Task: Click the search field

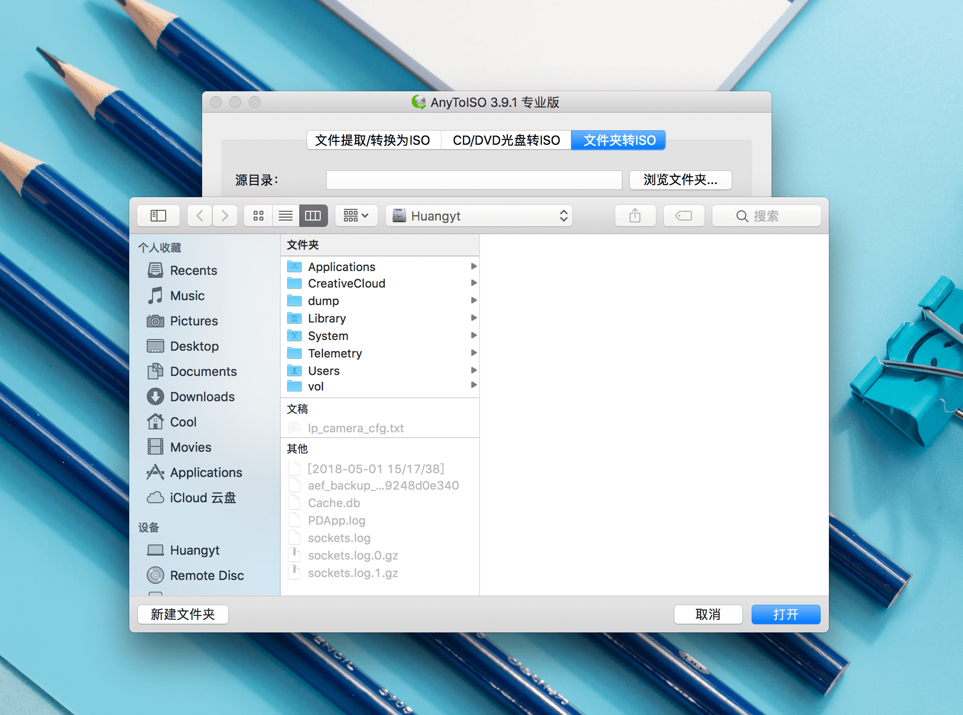Action: coord(767,216)
